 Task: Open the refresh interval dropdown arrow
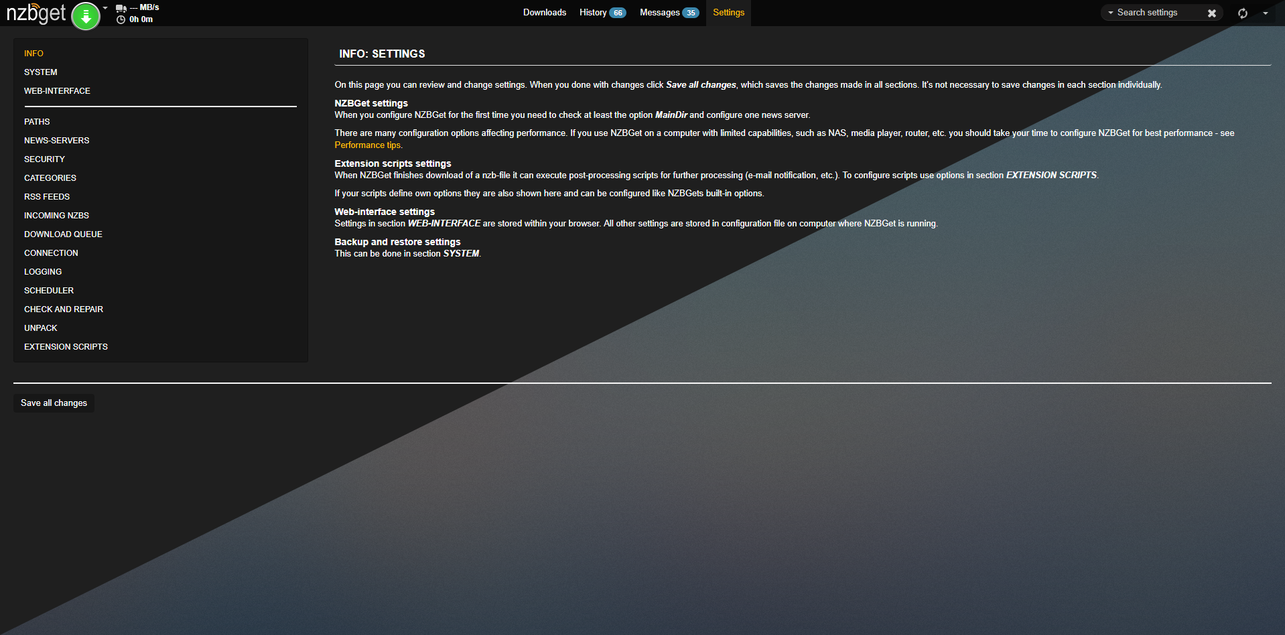point(1265,13)
